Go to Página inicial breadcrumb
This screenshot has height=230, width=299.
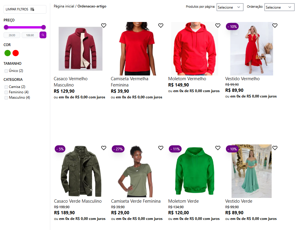[64, 6]
